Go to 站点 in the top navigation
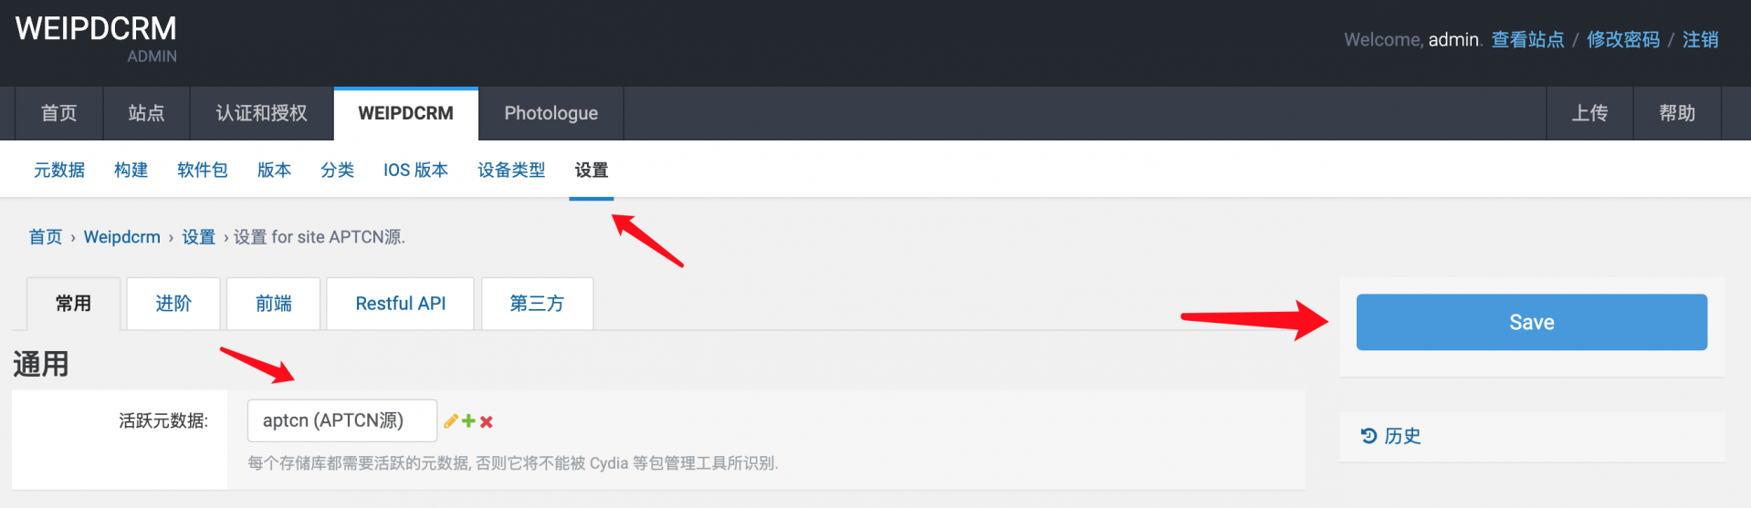This screenshot has height=508, width=1751. (x=146, y=113)
